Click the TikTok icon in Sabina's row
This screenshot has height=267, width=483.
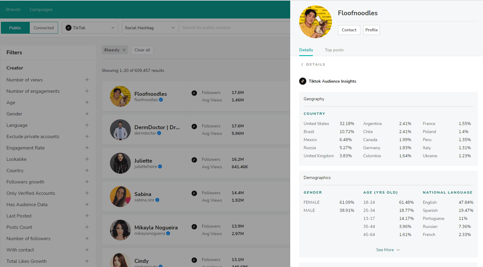point(194,193)
